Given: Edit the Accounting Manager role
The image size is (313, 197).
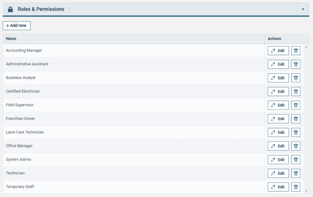Looking at the screenshot, I should [278, 51].
